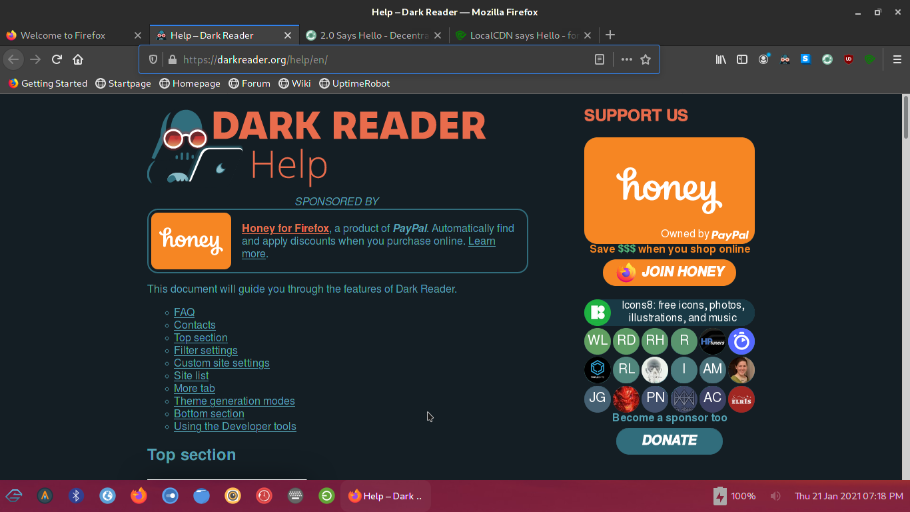
Task: Click the WL sponsor avatar
Action: 598,341
